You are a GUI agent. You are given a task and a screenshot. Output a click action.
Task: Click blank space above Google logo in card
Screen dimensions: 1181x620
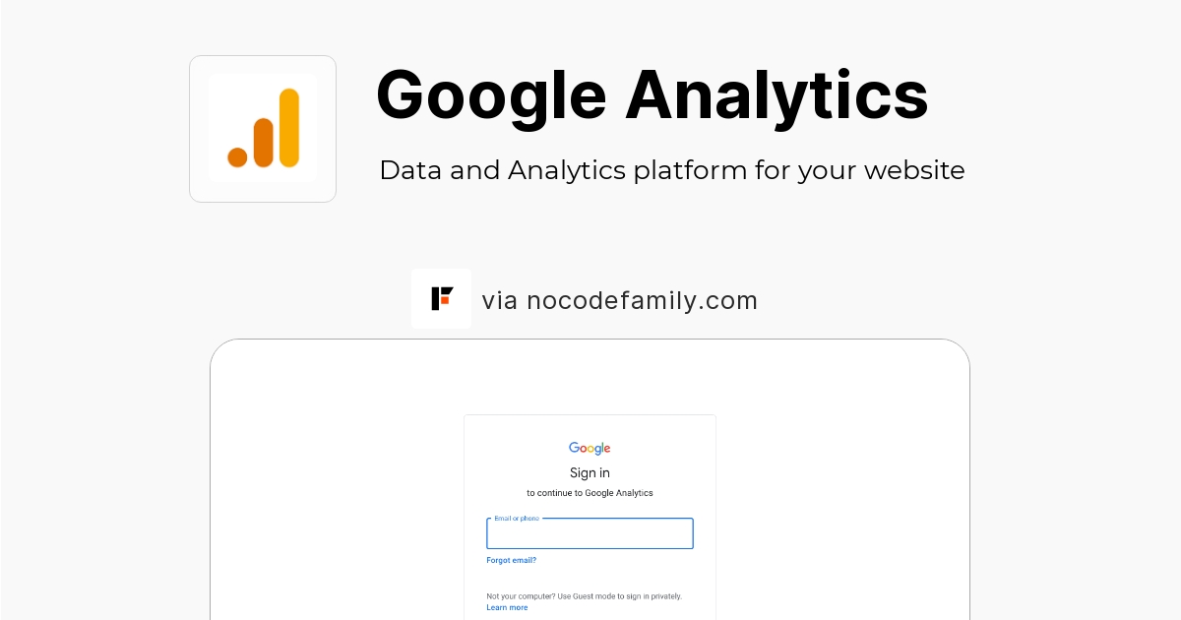(x=590, y=427)
